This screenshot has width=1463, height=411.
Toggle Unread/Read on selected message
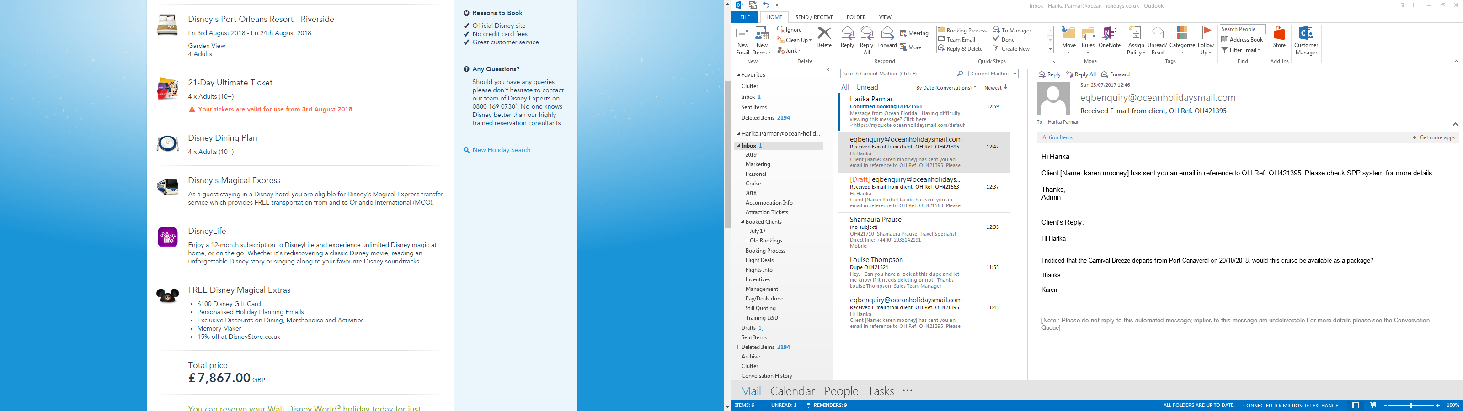1157,41
